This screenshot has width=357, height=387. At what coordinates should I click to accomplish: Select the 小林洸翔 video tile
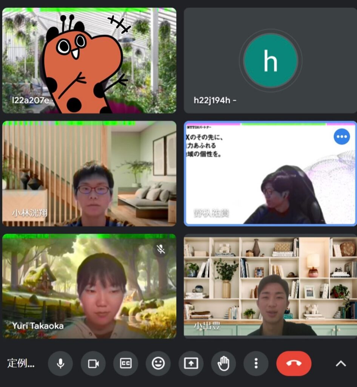89,173
